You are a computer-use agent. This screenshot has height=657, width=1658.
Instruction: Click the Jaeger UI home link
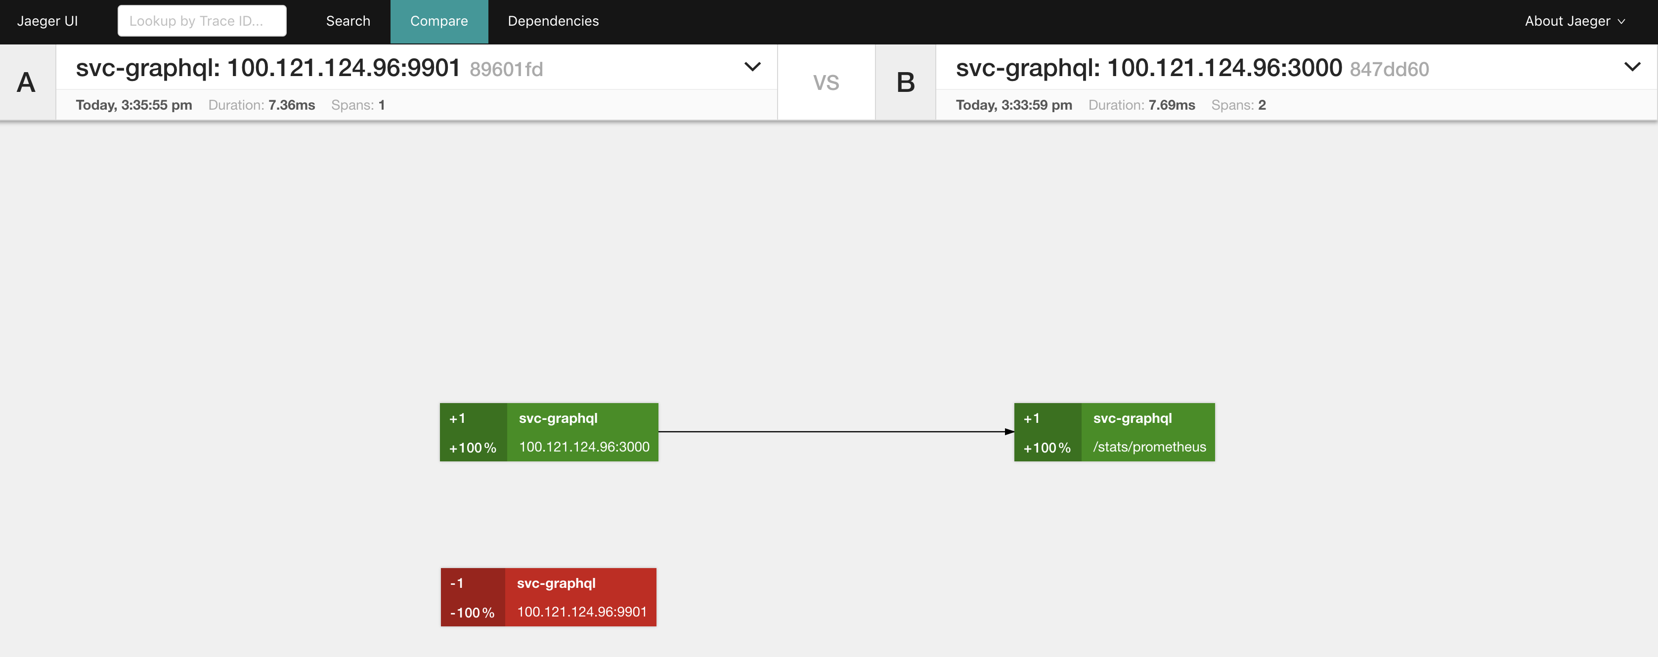click(x=47, y=21)
